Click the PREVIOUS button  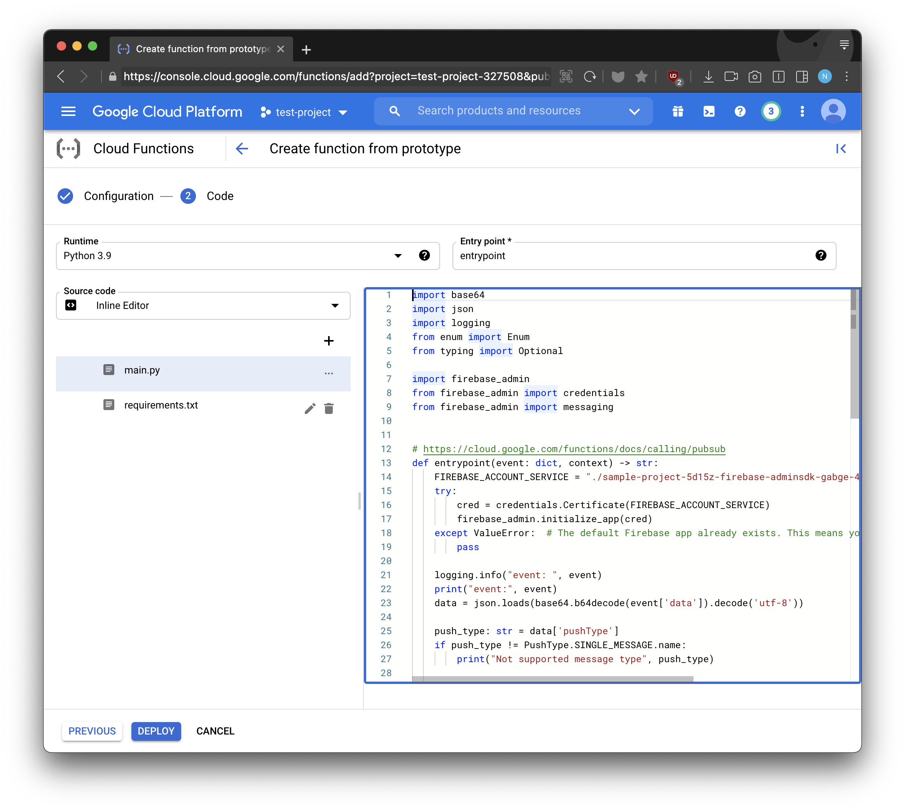[x=92, y=731]
